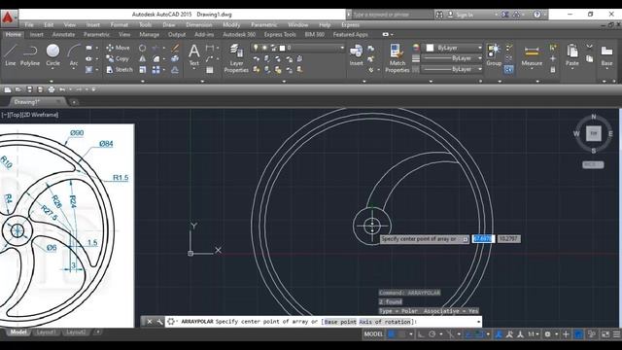Select the Line tool
Image resolution: width=622 pixels, height=350 pixels.
pyautogui.click(x=10, y=54)
